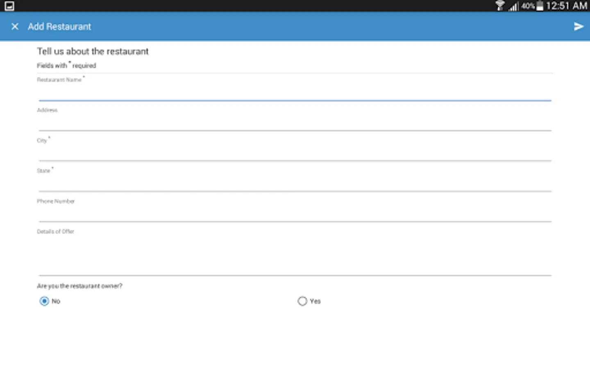Close the Add Restaurant form with X
This screenshot has height=368, width=590.
(x=15, y=27)
